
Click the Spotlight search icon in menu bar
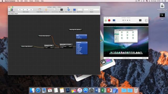click(x=162, y=1)
